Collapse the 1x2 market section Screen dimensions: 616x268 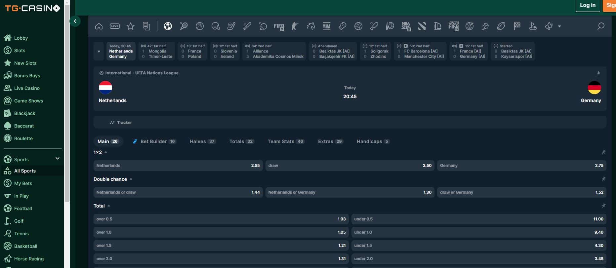tap(106, 152)
